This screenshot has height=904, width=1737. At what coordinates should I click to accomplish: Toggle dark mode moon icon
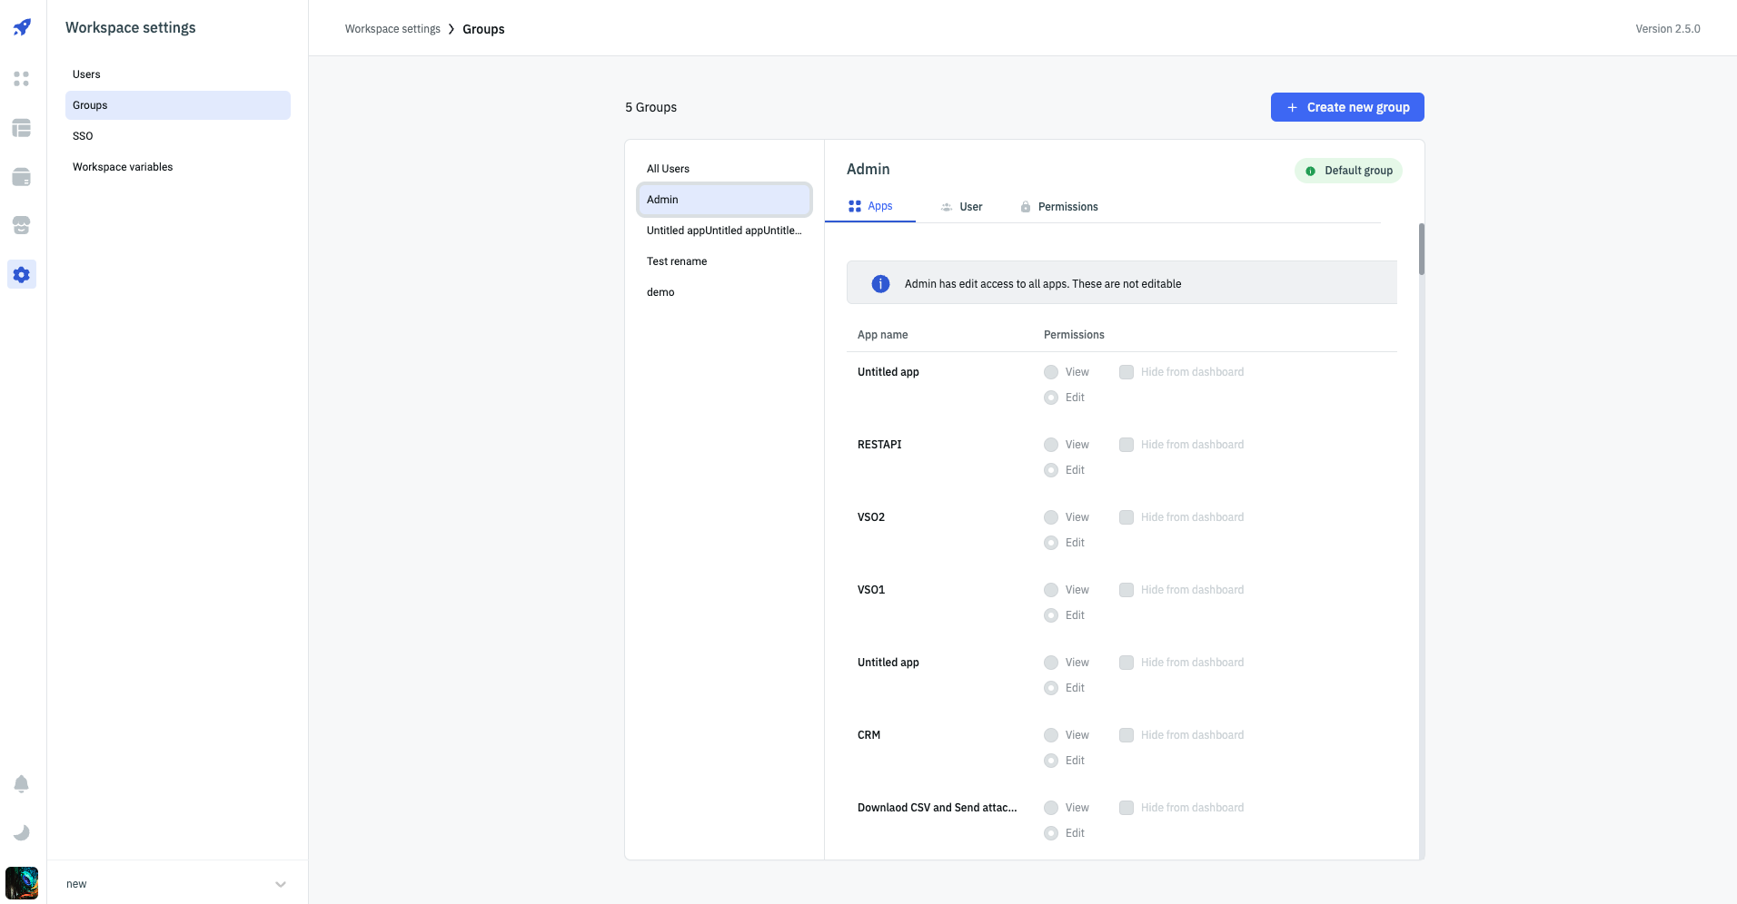tap(22, 832)
